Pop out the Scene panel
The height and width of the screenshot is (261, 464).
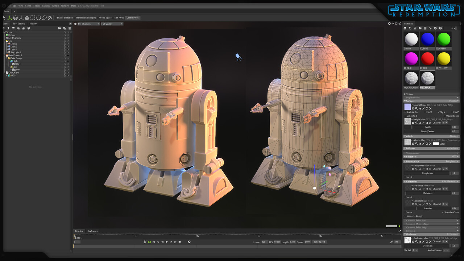(x=70, y=24)
